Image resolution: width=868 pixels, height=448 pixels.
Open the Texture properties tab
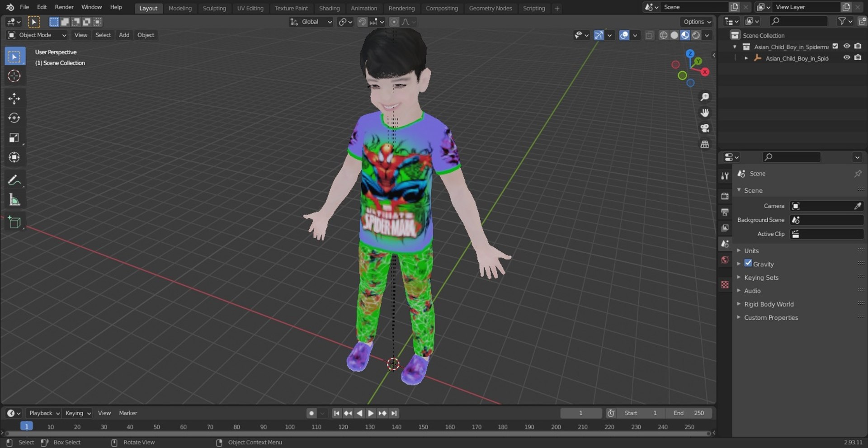pos(725,284)
